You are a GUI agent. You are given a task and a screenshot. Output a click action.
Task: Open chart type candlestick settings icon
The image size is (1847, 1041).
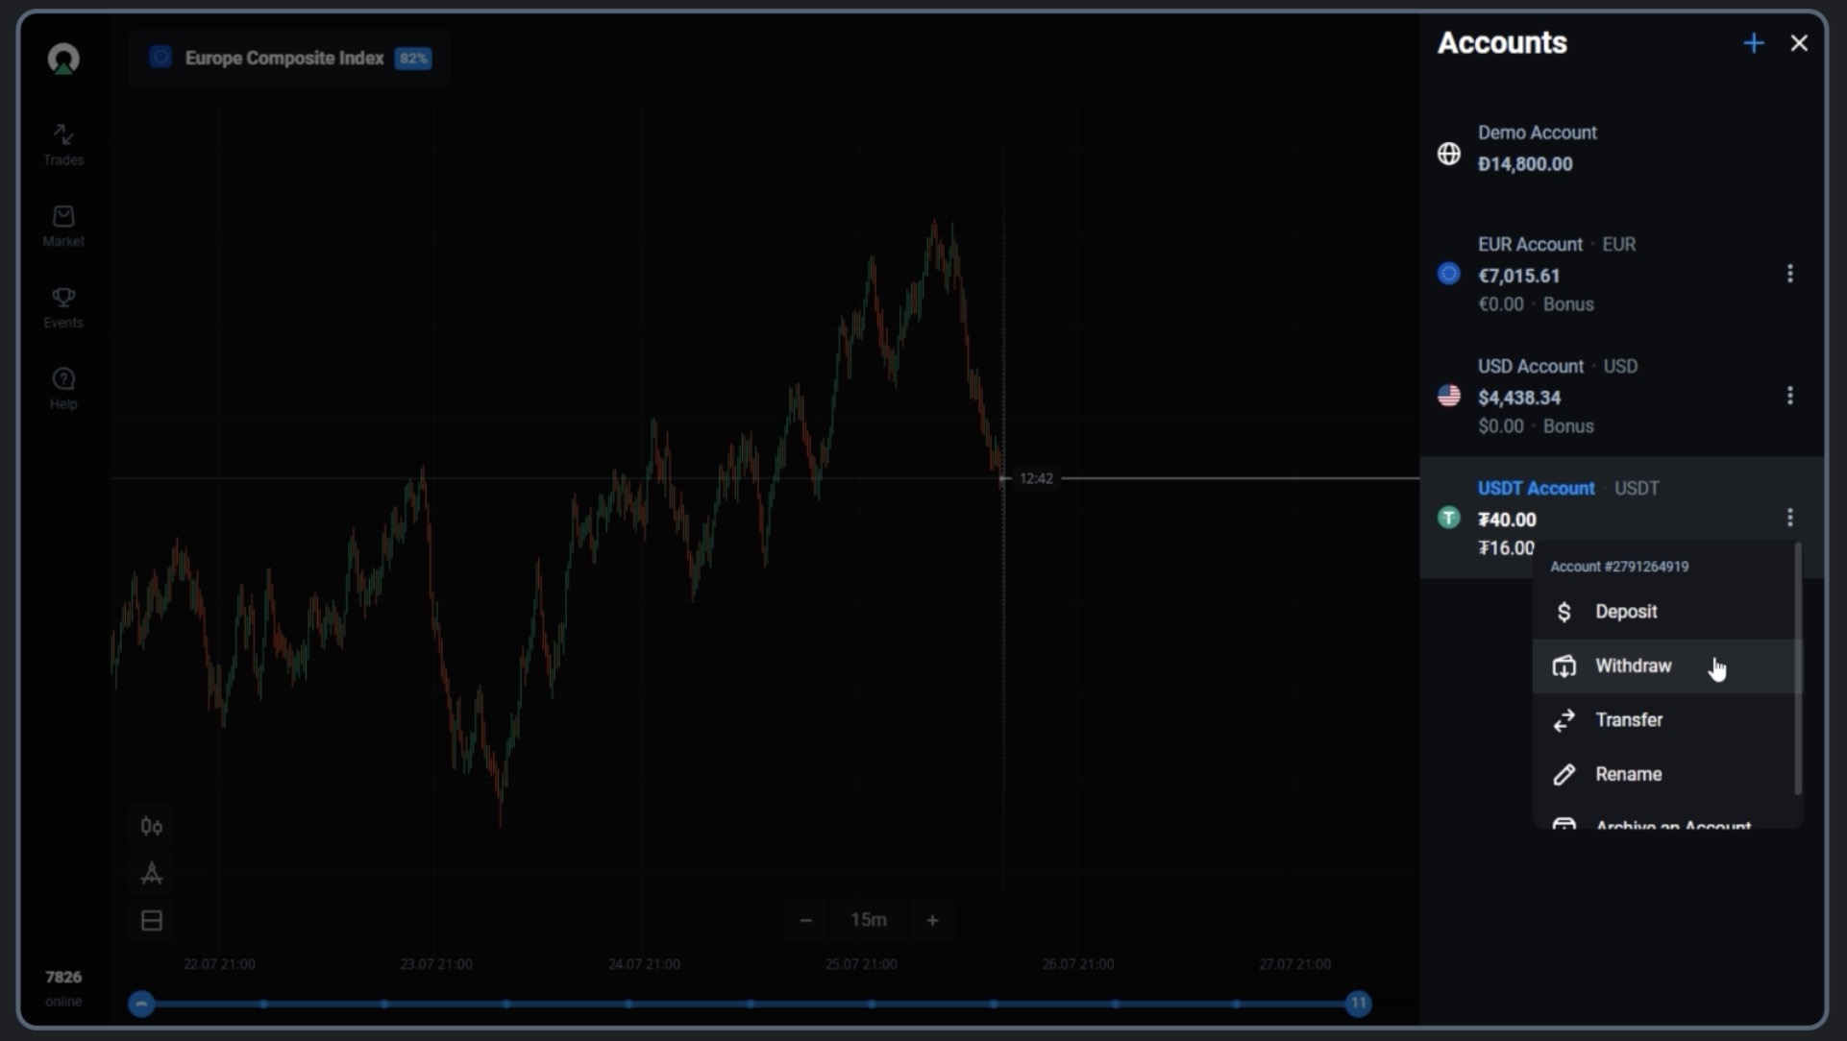152,826
